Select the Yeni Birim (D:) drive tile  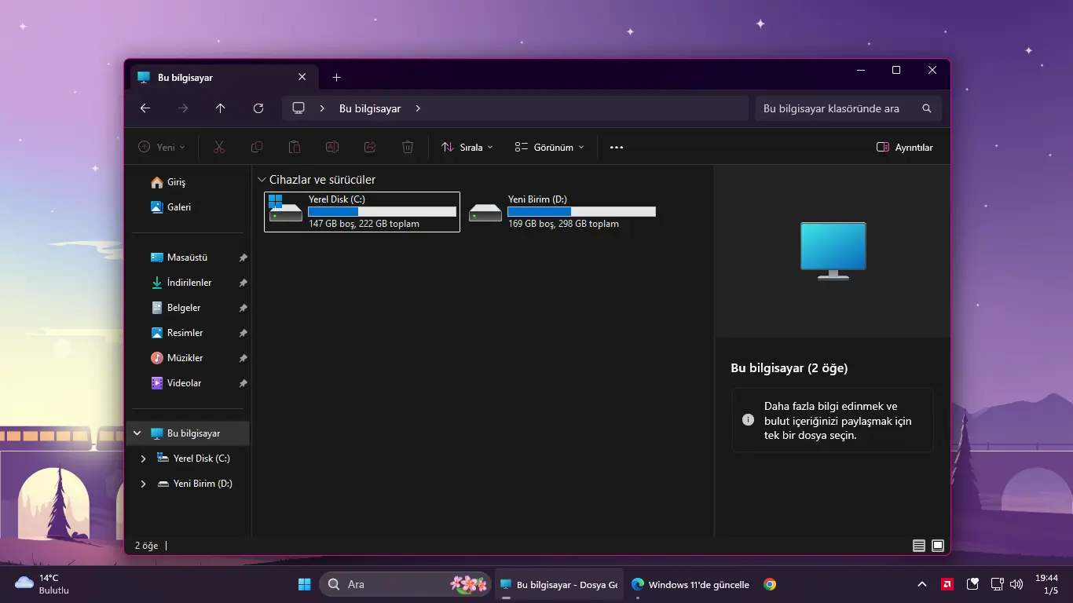click(562, 212)
